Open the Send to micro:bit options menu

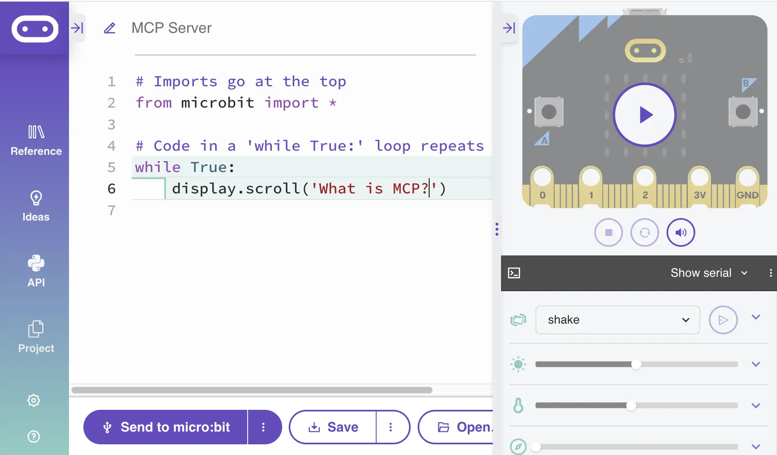(264, 427)
